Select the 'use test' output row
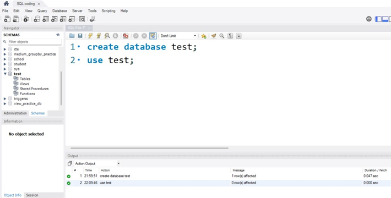391x198 pixels. click(228, 183)
